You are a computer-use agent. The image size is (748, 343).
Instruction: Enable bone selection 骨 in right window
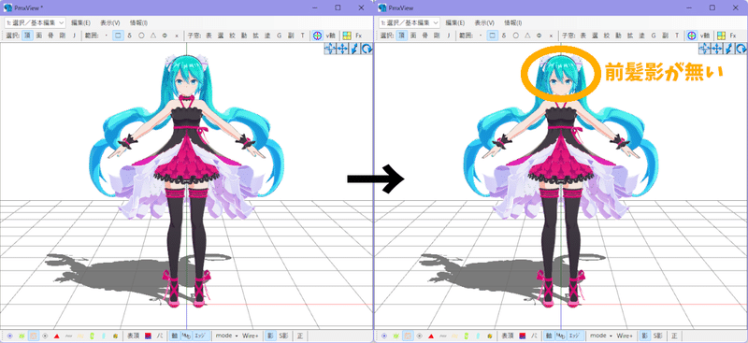point(424,36)
